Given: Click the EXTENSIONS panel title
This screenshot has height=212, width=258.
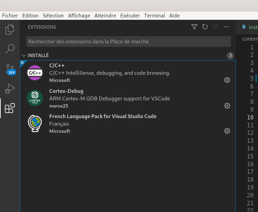Looking at the screenshot, I should click(42, 27).
